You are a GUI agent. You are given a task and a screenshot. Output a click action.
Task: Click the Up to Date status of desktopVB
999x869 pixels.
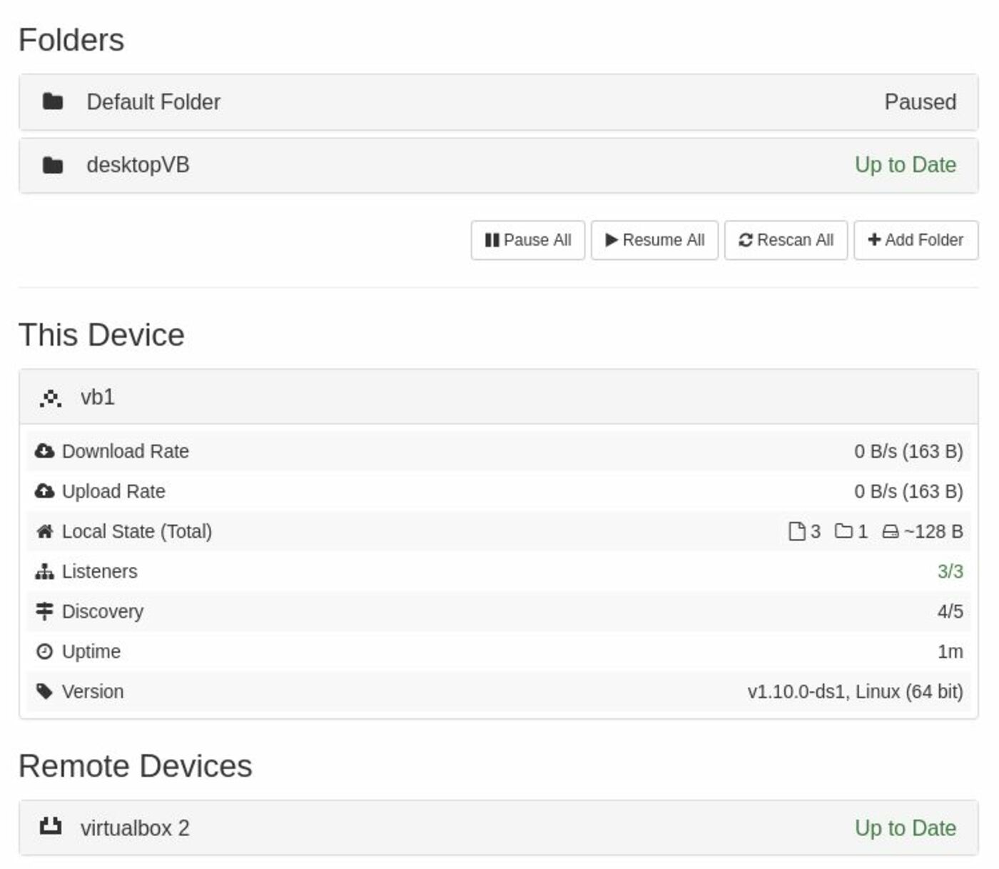905,164
